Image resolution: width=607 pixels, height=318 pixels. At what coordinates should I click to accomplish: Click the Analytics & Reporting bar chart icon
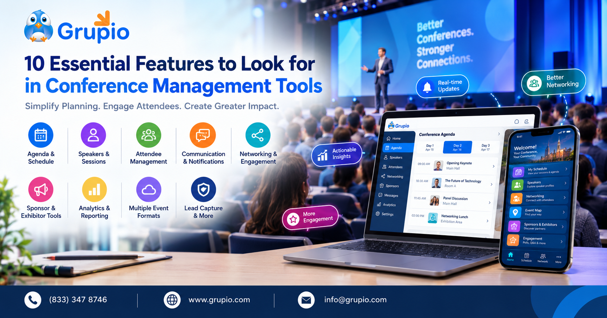coord(94,189)
